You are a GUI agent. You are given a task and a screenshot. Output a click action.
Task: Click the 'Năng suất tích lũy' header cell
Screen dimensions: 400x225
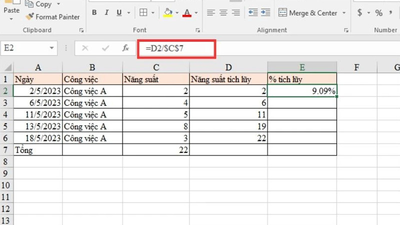click(x=228, y=79)
